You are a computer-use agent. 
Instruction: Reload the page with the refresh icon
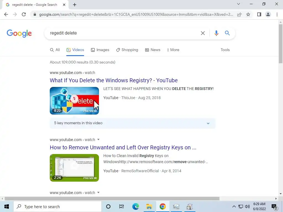24,14
